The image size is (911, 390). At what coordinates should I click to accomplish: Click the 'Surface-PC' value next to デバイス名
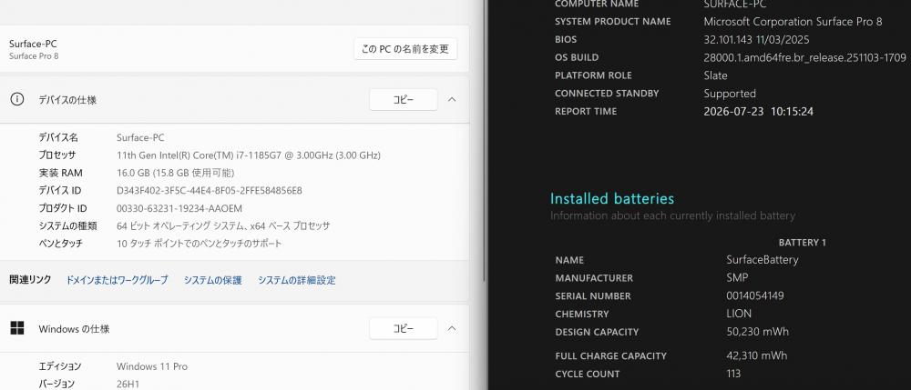140,137
